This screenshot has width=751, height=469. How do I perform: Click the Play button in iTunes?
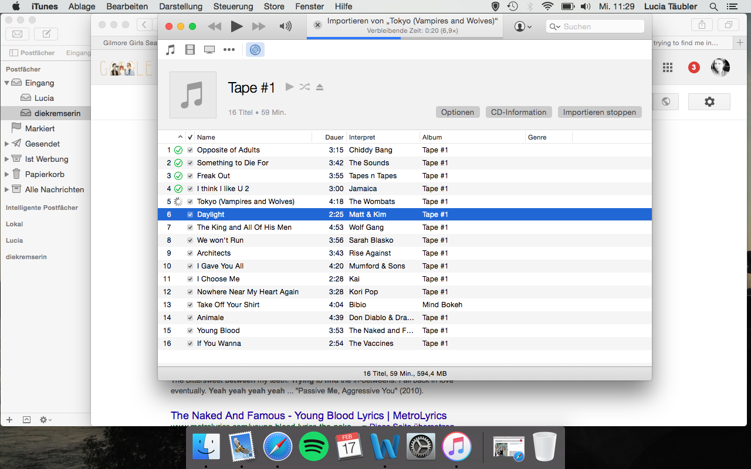(x=236, y=26)
